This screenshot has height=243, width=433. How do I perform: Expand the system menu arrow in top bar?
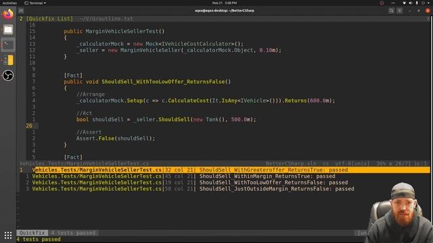tap(428, 3)
